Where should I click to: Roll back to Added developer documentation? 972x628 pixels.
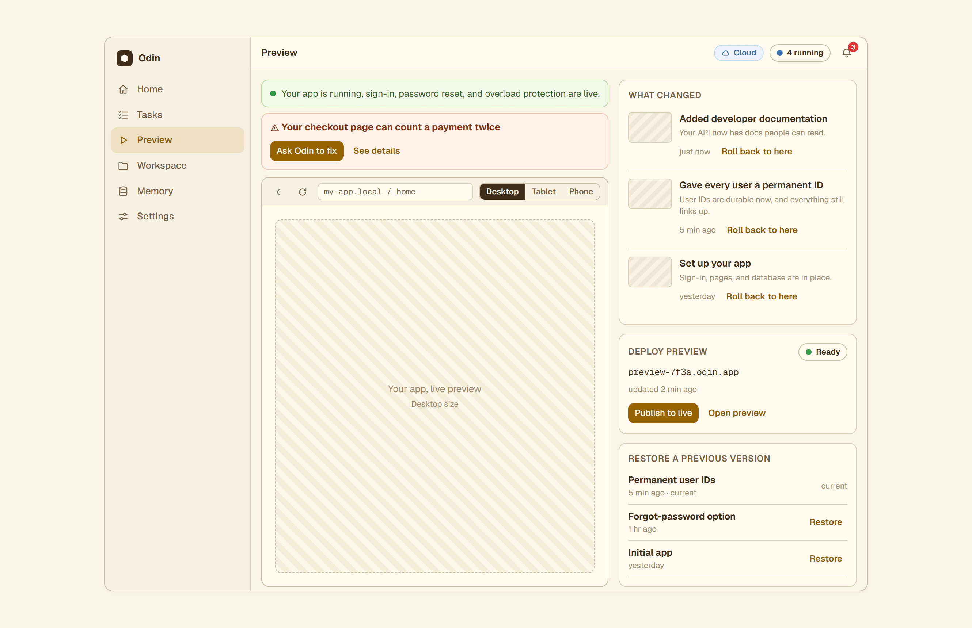point(756,152)
